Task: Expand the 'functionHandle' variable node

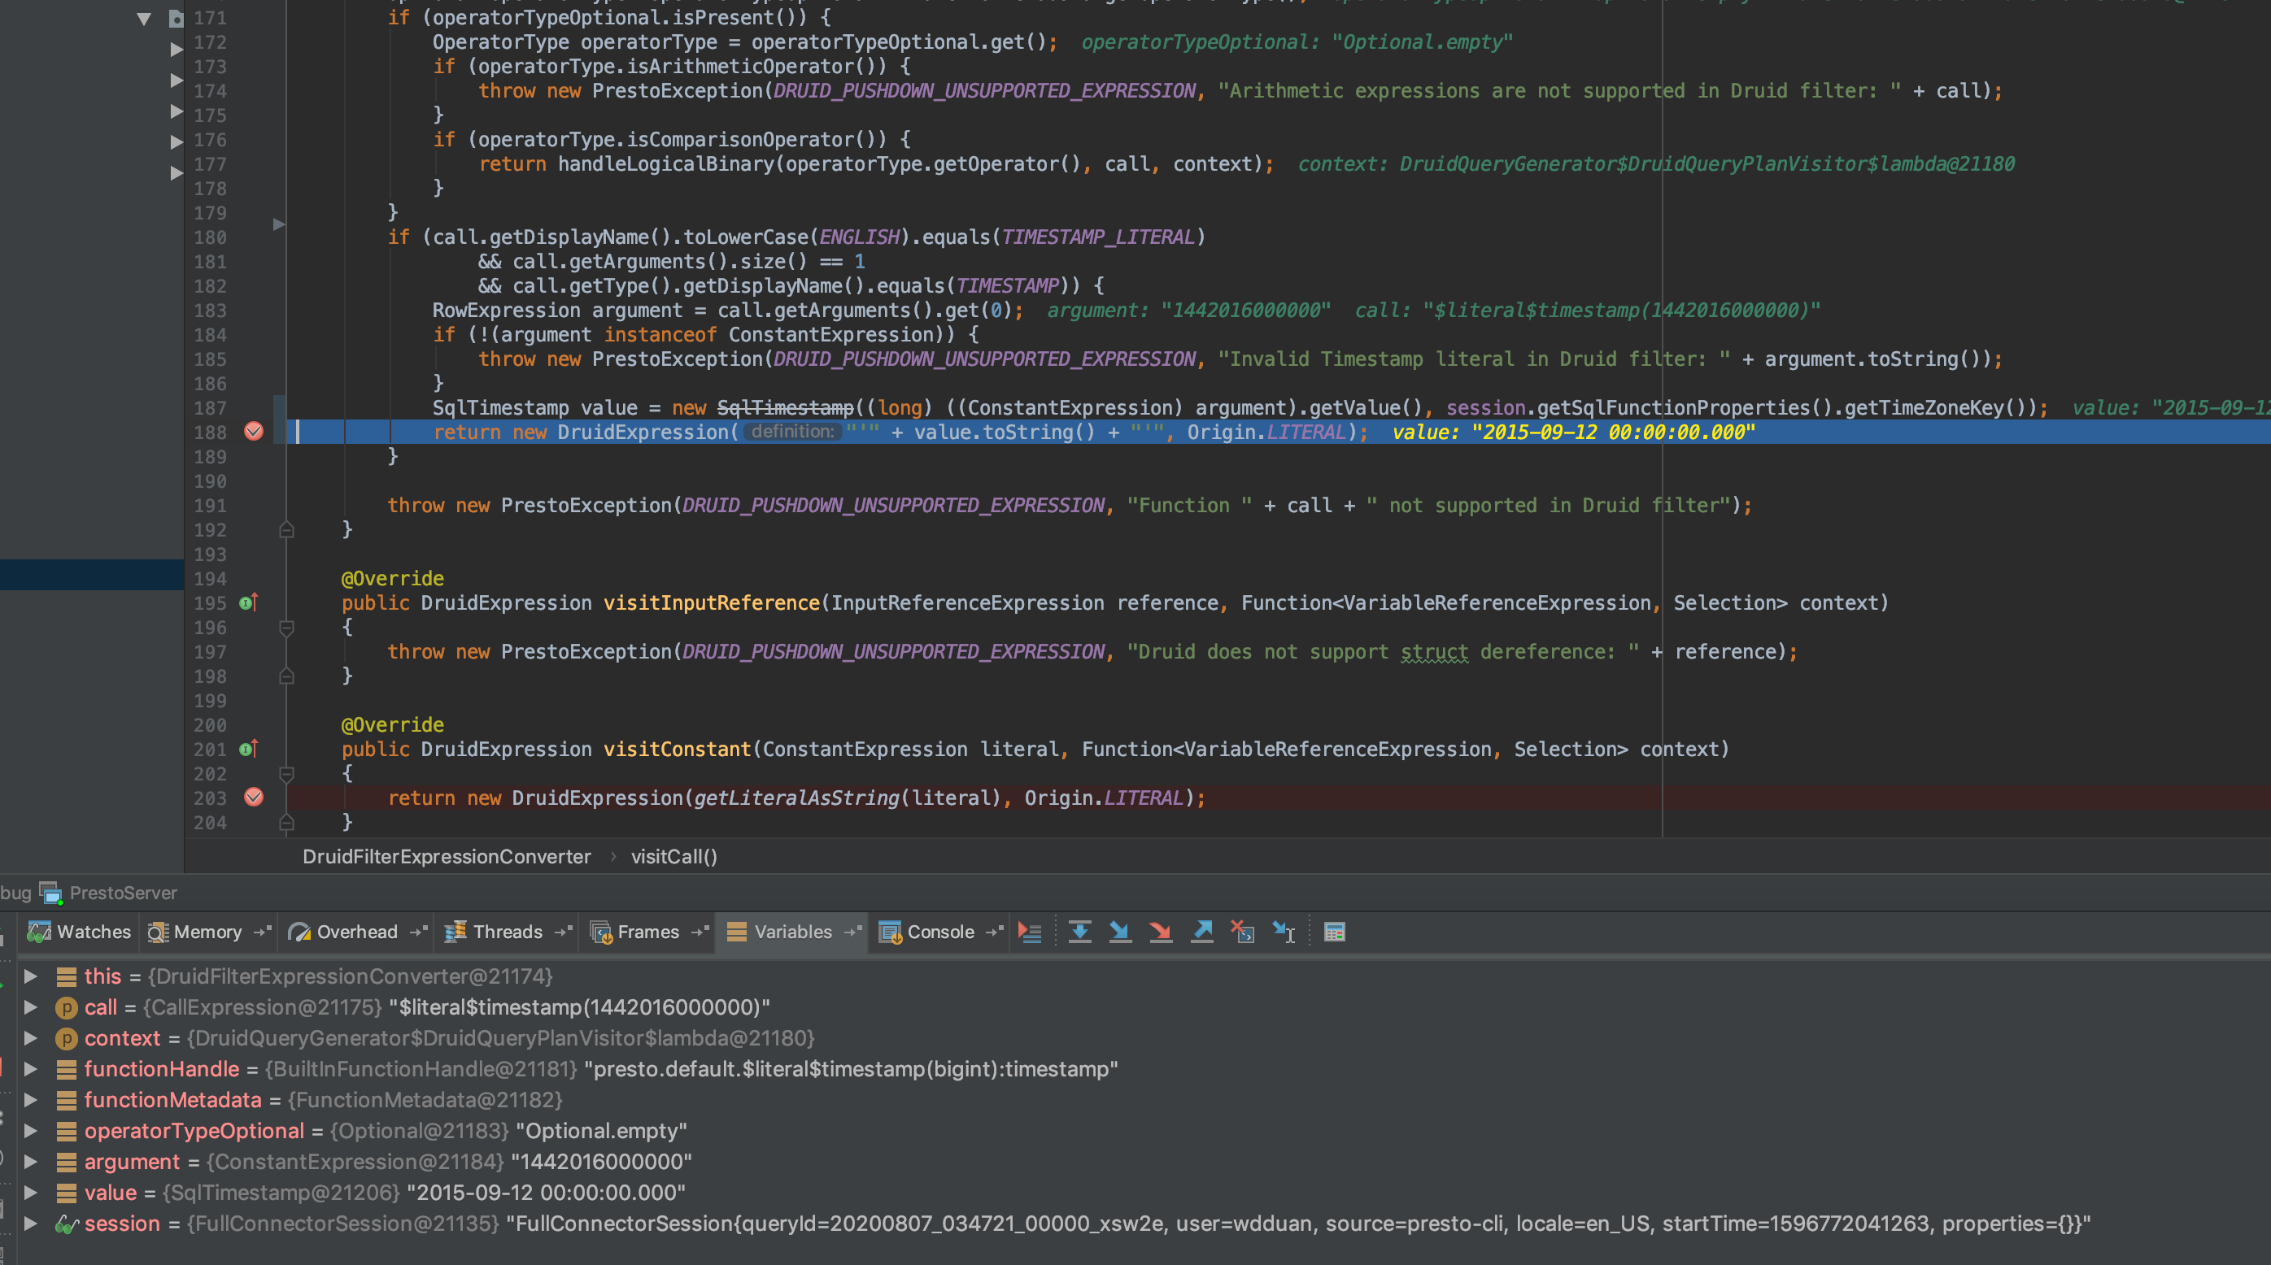Action: [x=30, y=1068]
